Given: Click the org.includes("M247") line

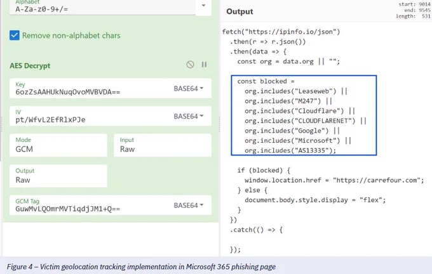Looking at the screenshot, I should (288, 101).
